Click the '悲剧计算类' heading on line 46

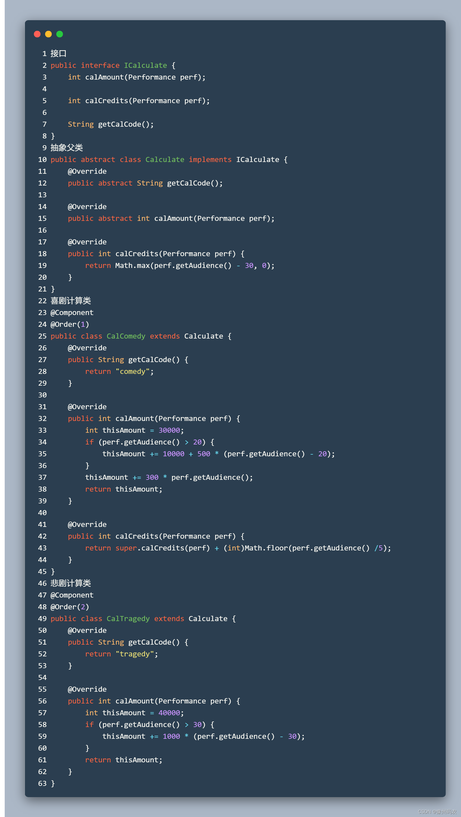(71, 583)
